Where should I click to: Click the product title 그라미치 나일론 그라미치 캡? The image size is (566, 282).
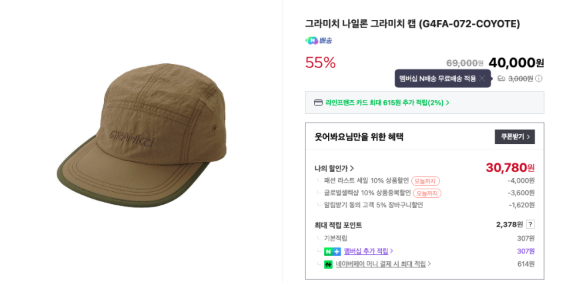pyautogui.click(x=412, y=24)
